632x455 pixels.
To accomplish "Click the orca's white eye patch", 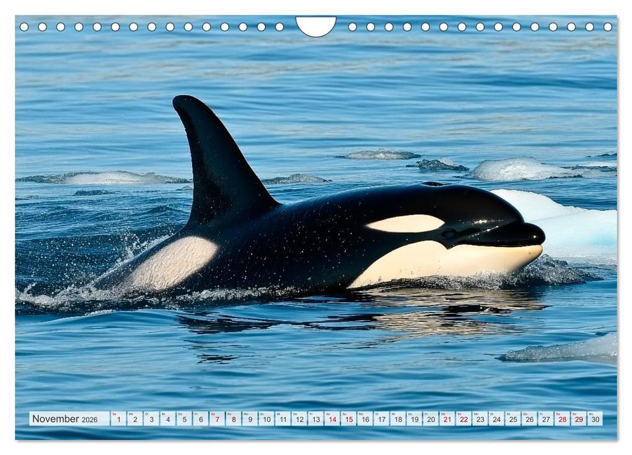I will pos(406,223).
